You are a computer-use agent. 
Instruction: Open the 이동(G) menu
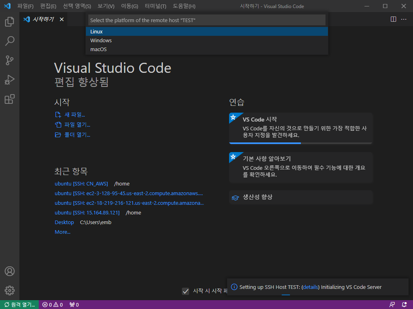pyautogui.click(x=129, y=6)
